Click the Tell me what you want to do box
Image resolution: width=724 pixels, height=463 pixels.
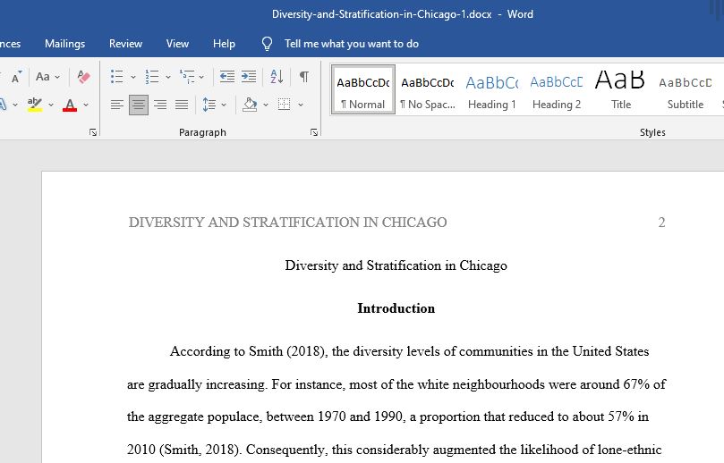coord(352,44)
